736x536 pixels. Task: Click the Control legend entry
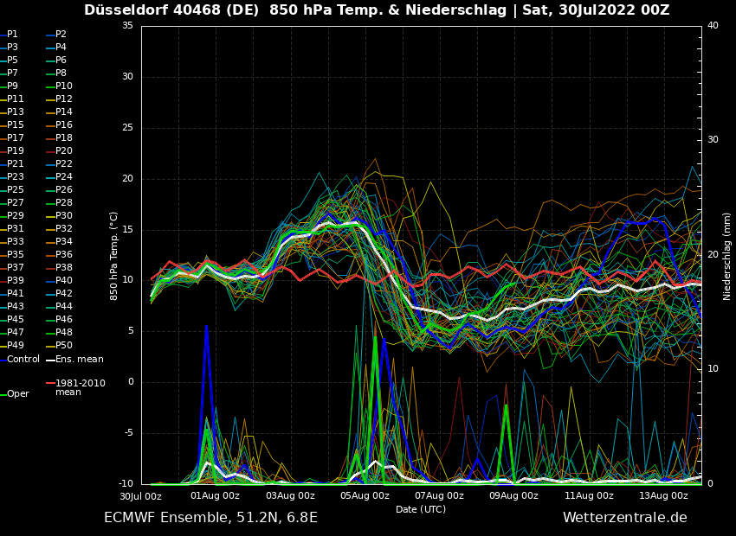click(x=23, y=359)
